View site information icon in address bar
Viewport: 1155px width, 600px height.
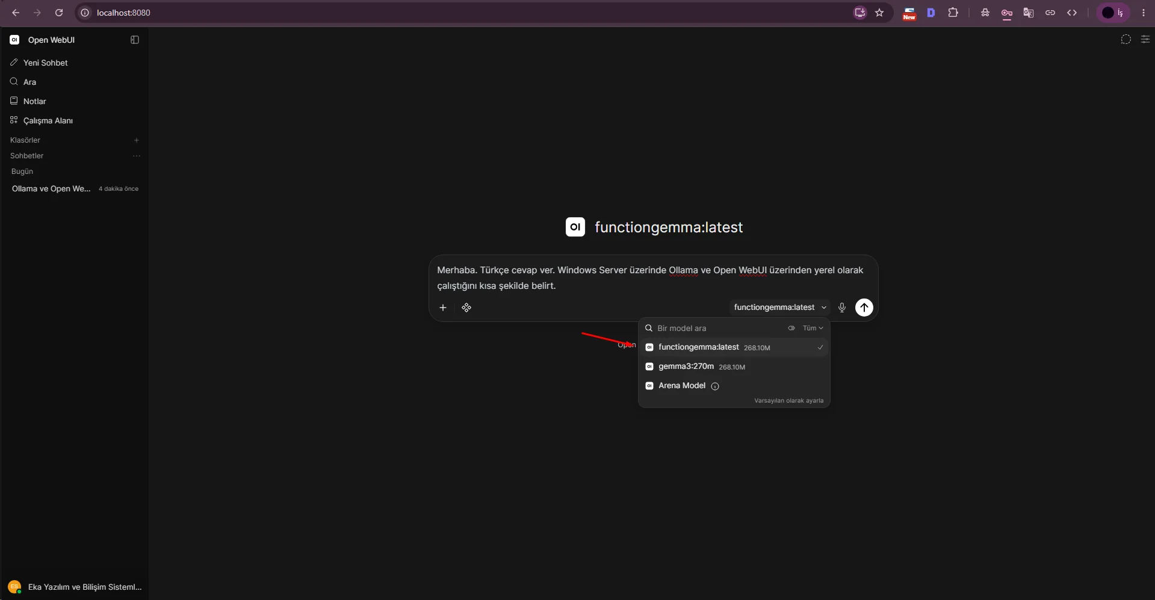[x=85, y=13]
